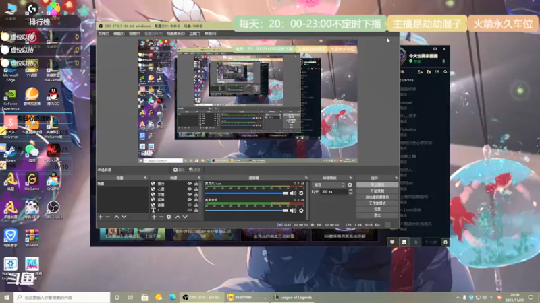540x303 pixels.
Task: Open transition properties gear beside 渐变
Action: [x=350, y=184]
